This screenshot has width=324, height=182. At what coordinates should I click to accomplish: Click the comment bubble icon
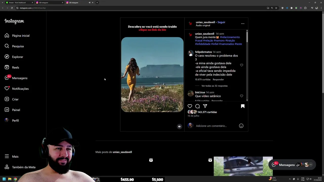197,106
